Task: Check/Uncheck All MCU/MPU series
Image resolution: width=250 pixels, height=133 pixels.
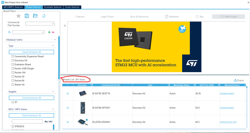Action: coord(31,115)
